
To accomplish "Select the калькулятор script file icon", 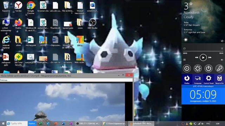I will 43,24.
